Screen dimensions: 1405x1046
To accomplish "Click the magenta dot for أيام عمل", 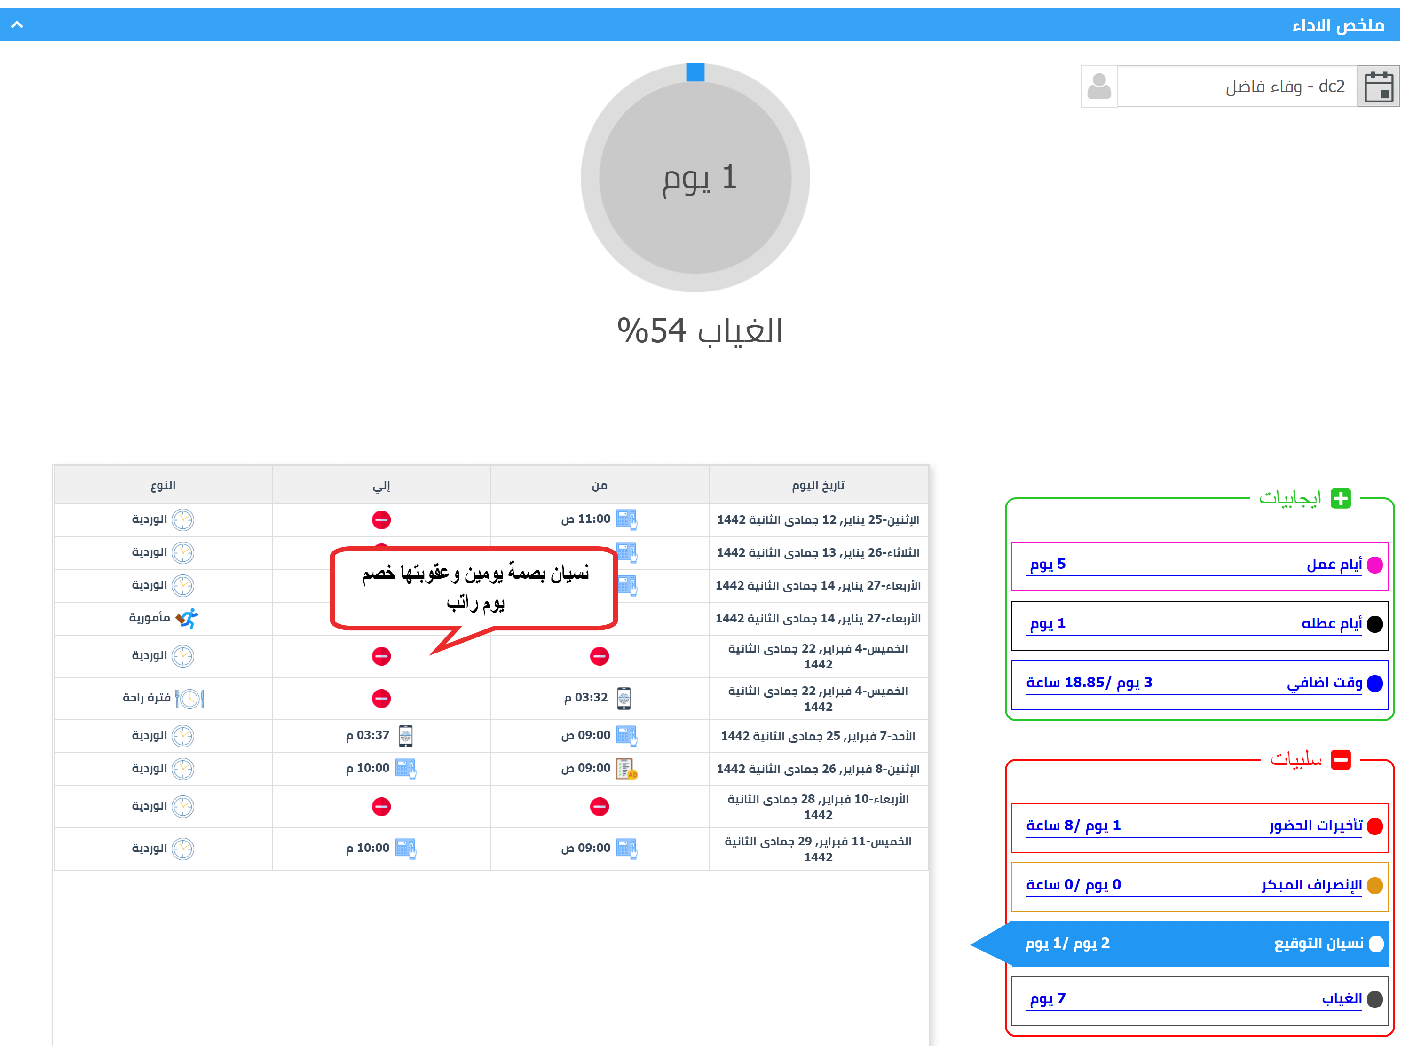I will pyautogui.click(x=1374, y=565).
